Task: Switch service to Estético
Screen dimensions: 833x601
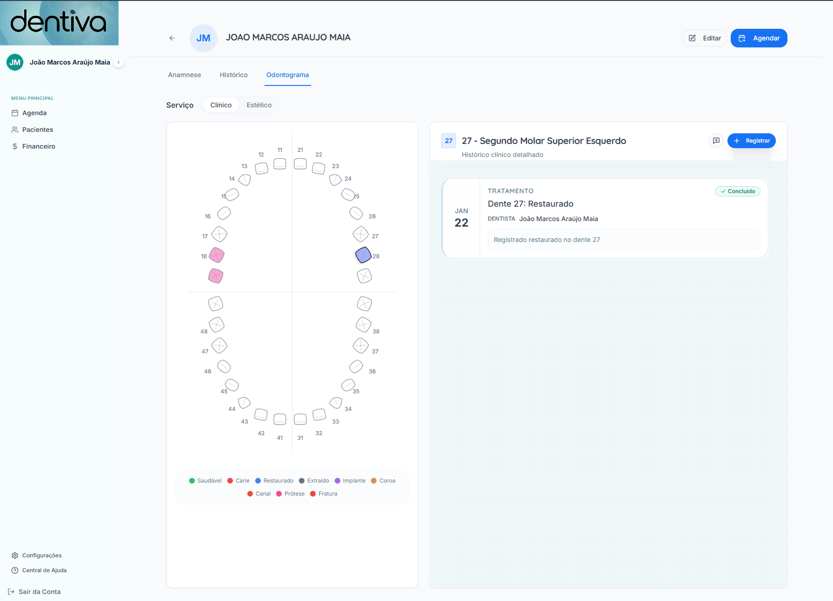Action: coord(259,105)
